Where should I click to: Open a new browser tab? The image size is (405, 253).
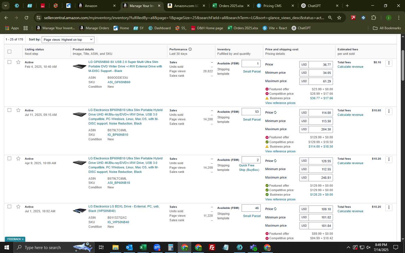click(x=347, y=6)
